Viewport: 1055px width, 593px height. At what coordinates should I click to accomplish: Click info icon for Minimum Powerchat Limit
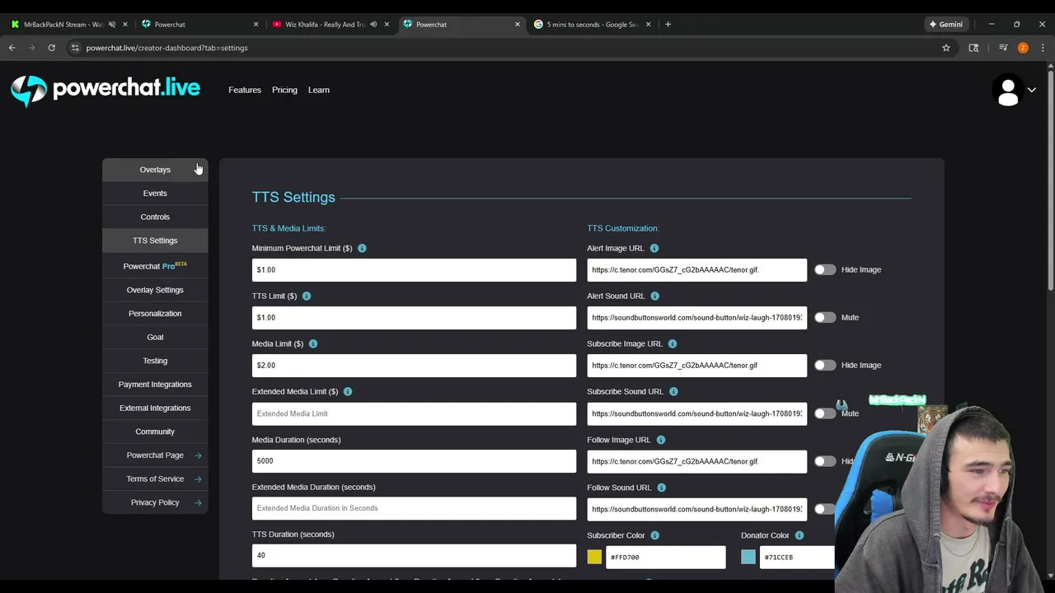pos(362,248)
